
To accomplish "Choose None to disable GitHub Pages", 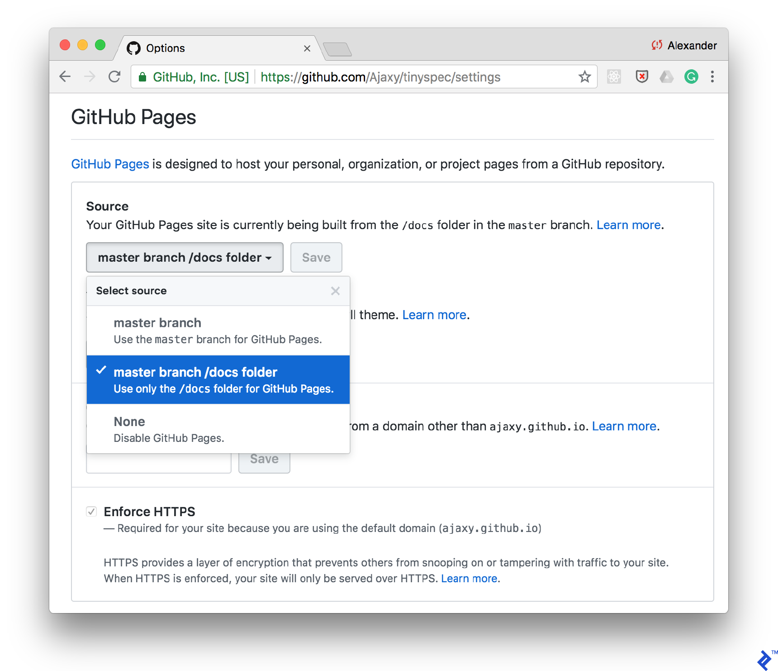I will 129,422.
